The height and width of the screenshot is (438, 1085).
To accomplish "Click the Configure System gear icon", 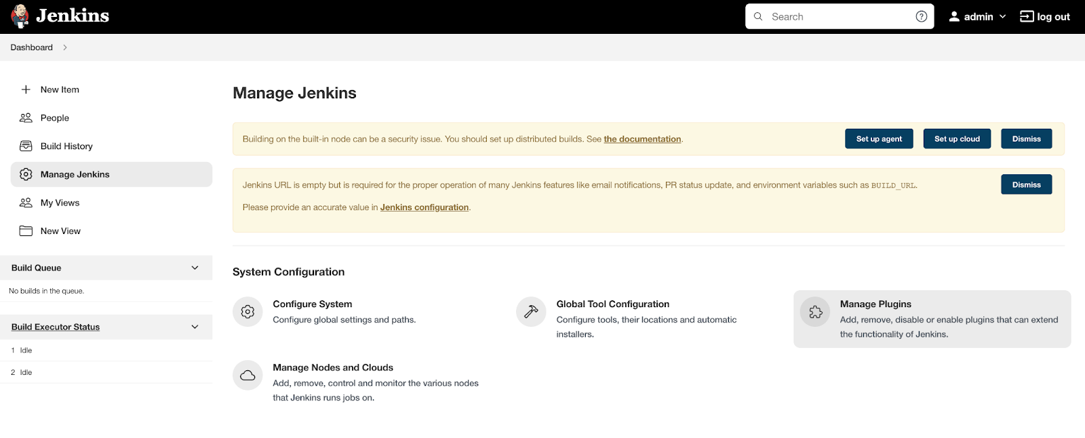I will coord(248,311).
